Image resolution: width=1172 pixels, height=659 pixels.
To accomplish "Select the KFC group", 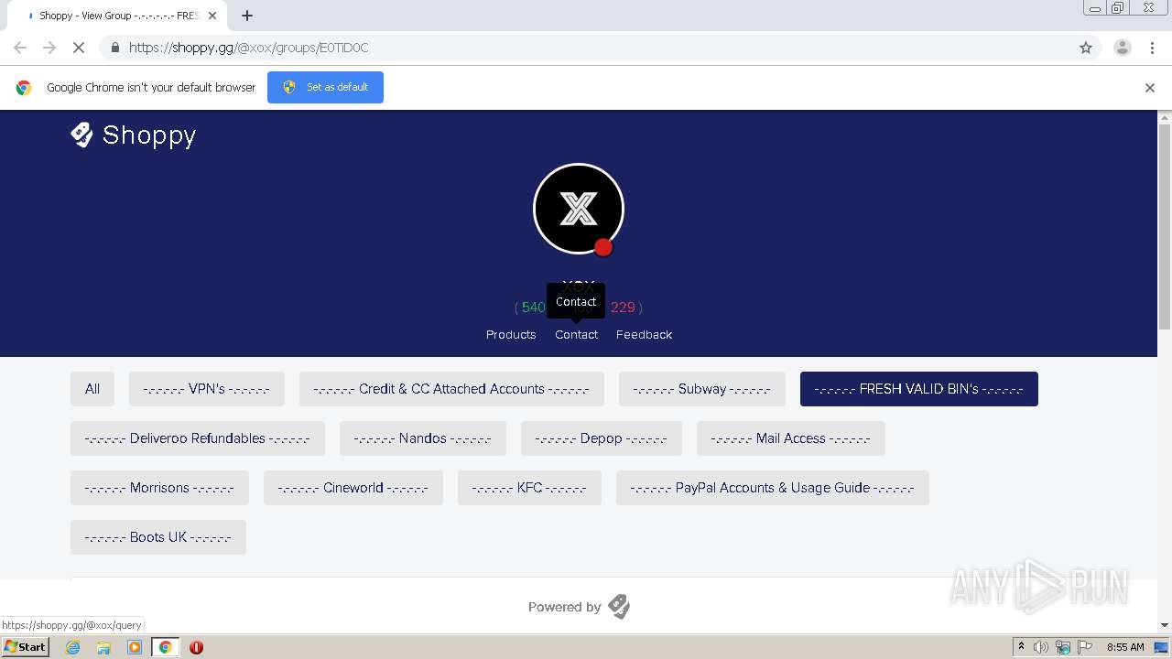I will tap(530, 488).
